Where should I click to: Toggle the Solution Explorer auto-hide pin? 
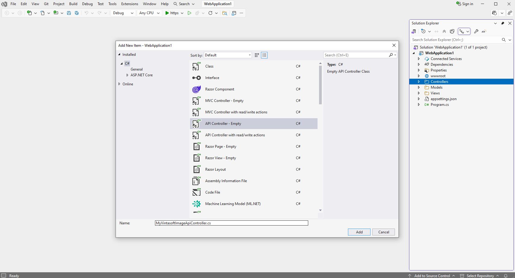[503, 23]
